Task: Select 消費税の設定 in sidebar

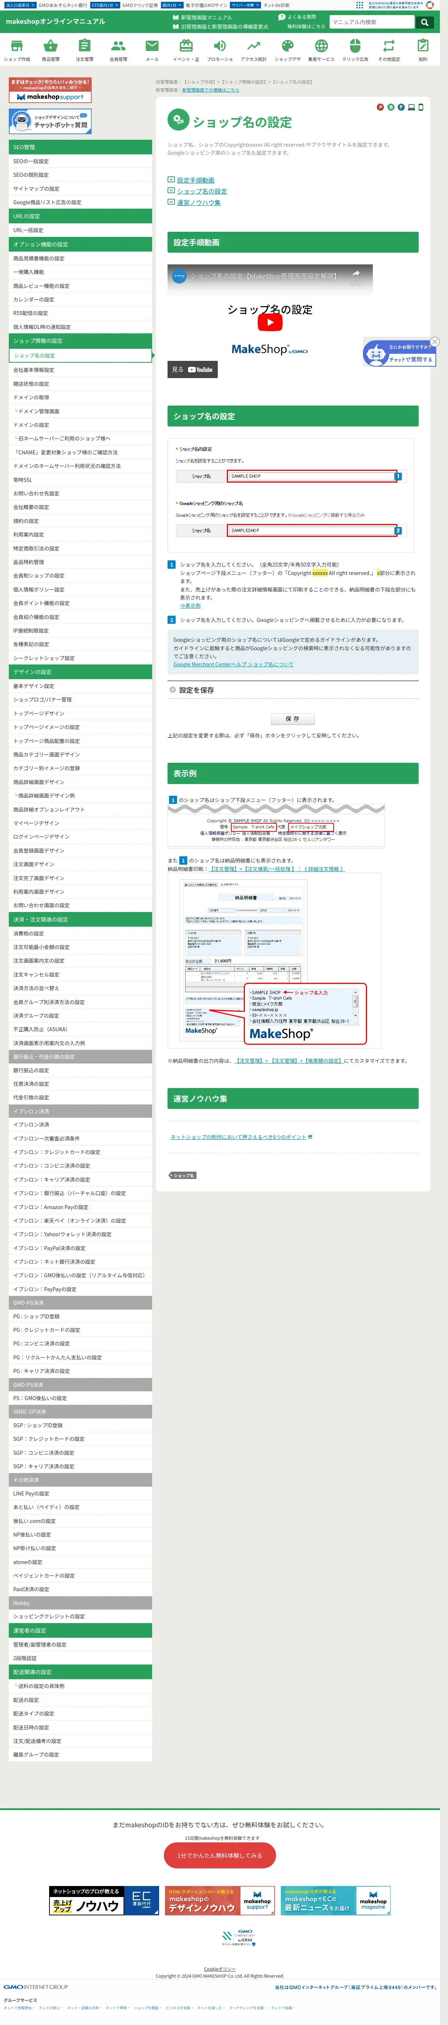Action: click(80, 933)
